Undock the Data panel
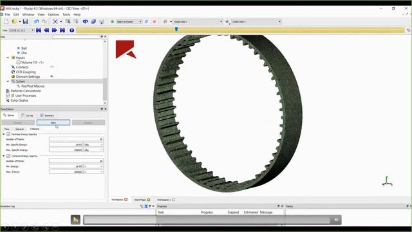This screenshot has width=412, height=232. coord(102,37)
